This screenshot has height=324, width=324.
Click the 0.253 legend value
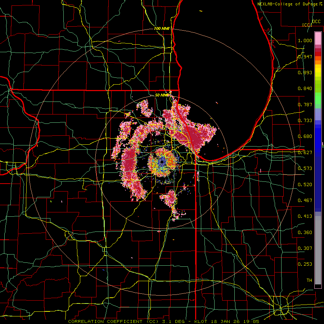click(305, 264)
